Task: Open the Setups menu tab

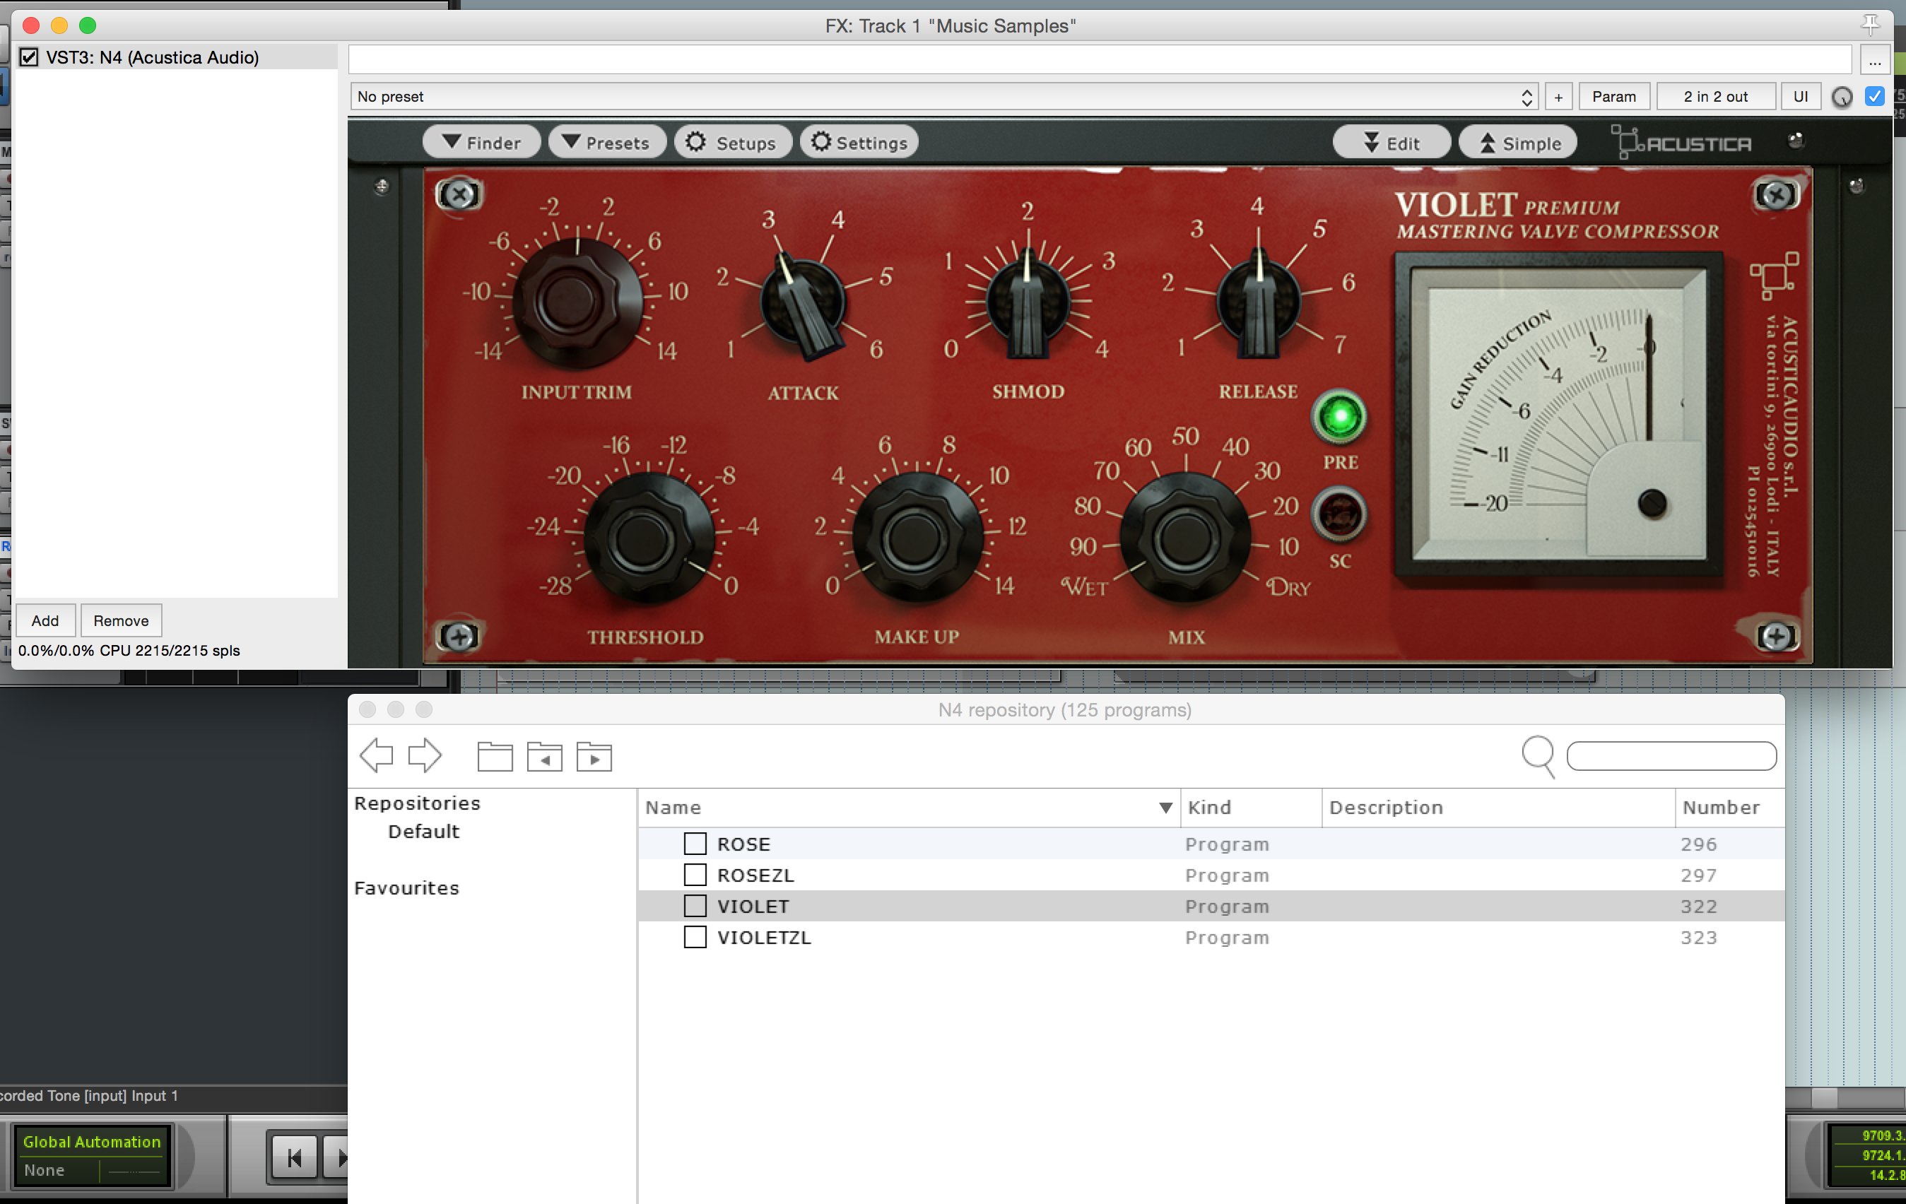Action: (732, 143)
